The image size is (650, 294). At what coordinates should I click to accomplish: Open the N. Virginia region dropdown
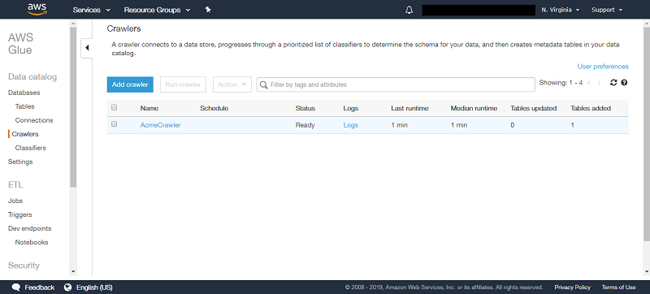point(561,10)
